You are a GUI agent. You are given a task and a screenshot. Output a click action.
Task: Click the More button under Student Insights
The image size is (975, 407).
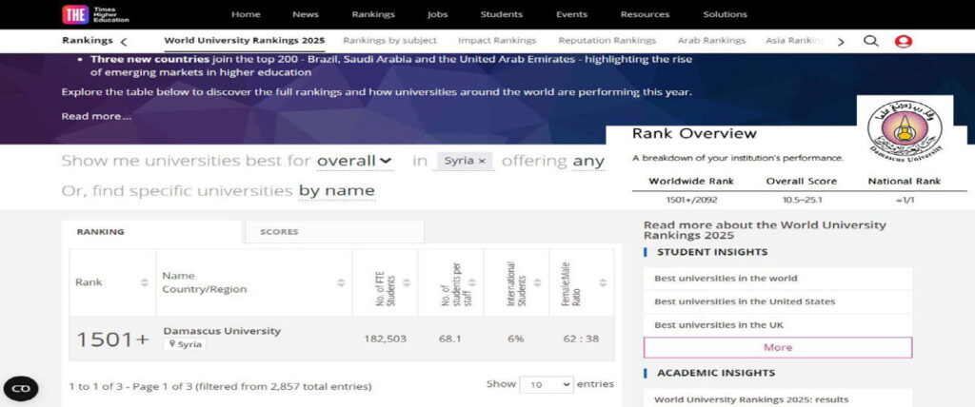777,347
